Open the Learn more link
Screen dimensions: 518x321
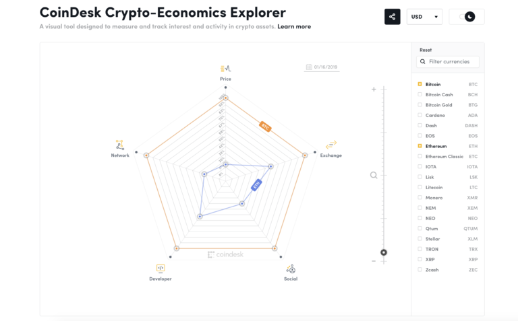[x=294, y=27]
